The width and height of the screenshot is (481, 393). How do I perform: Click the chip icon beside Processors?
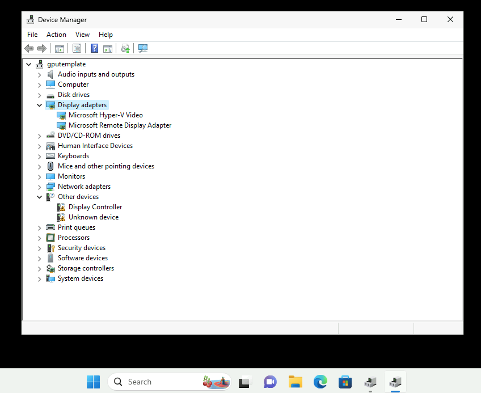(50, 238)
